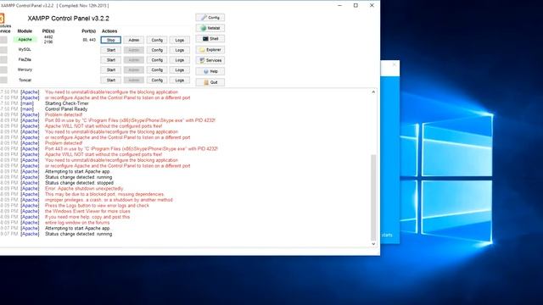This screenshot has height=305, width=543.
Task: Click the 'Port 80 in use by' log line
Action: pos(130,120)
